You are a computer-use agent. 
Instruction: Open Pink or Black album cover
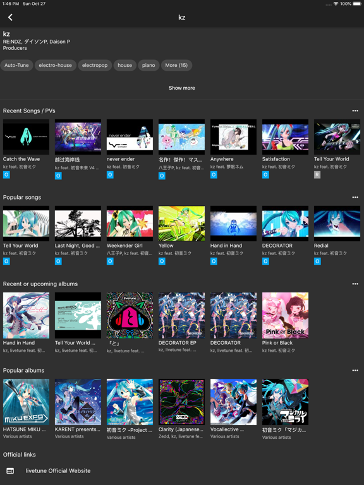pos(285,316)
